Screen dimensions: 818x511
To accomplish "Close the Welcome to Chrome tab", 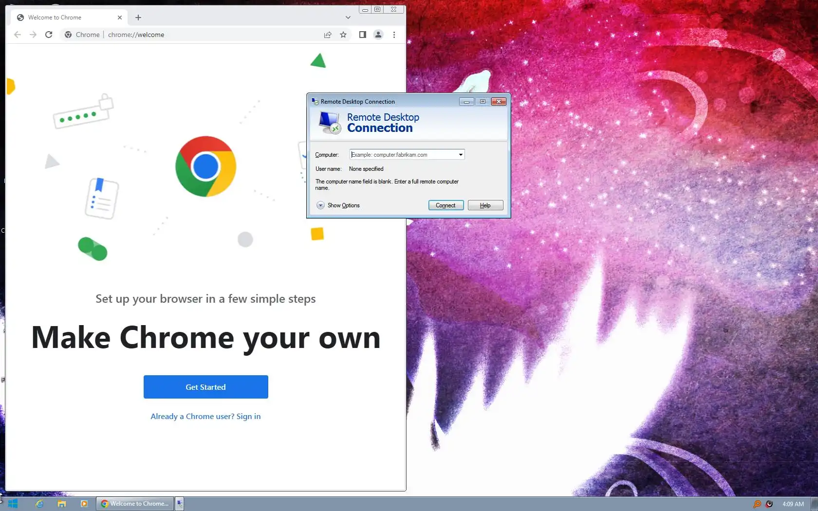I will [x=120, y=18].
